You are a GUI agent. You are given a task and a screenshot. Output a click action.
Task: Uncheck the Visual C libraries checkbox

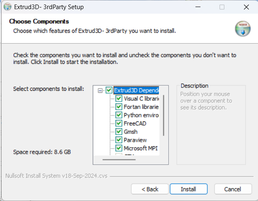click(118, 99)
